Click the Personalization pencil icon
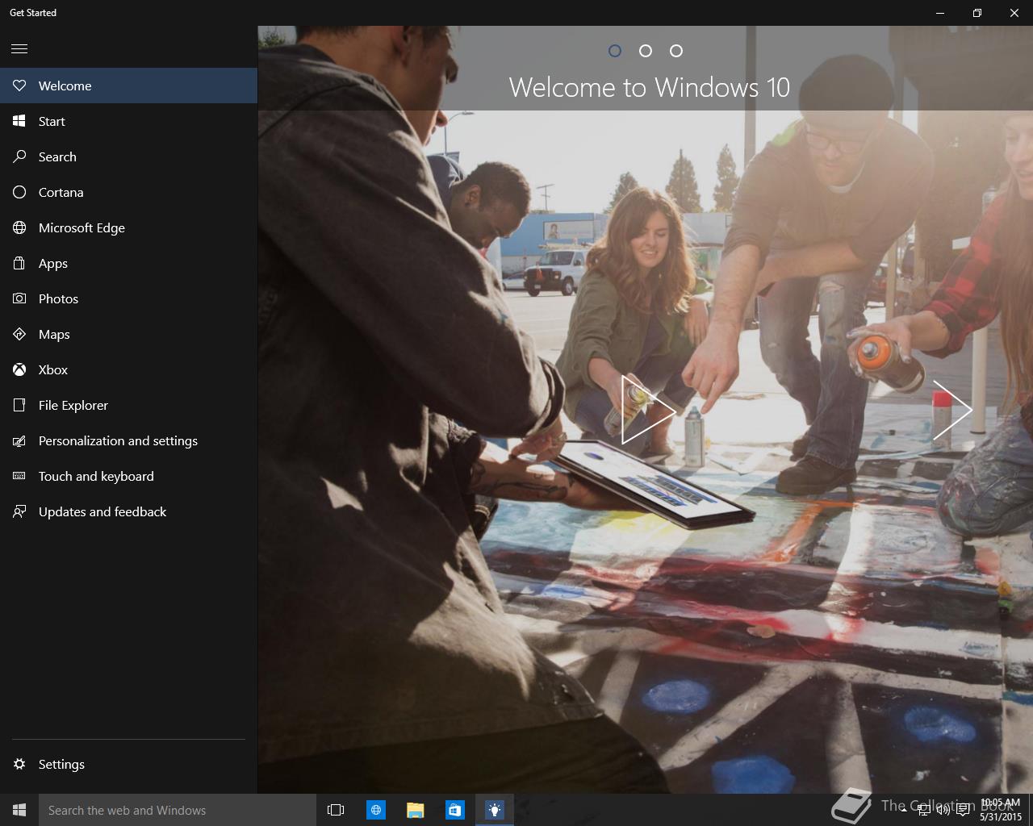 pyautogui.click(x=19, y=440)
